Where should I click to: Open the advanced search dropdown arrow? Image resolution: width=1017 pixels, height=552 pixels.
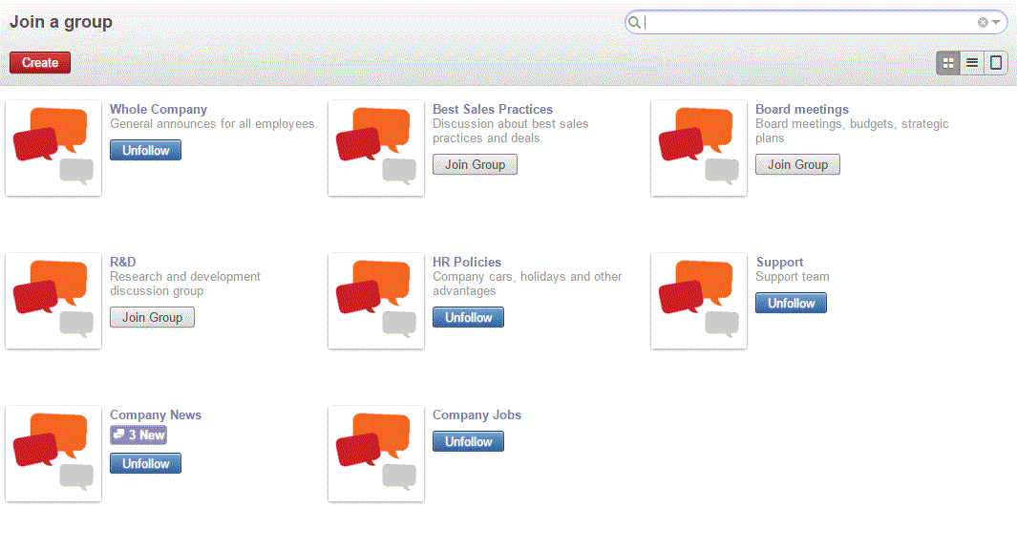tap(995, 21)
